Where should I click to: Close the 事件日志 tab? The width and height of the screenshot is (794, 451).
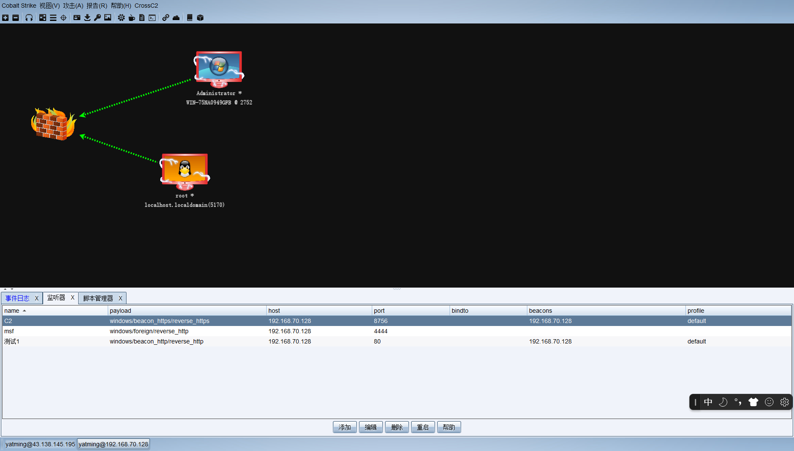37,298
